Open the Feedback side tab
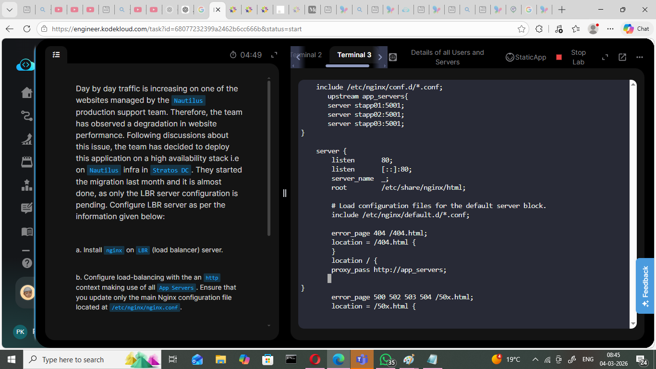This screenshot has height=369, width=656. pyautogui.click(x=645, y=286)
